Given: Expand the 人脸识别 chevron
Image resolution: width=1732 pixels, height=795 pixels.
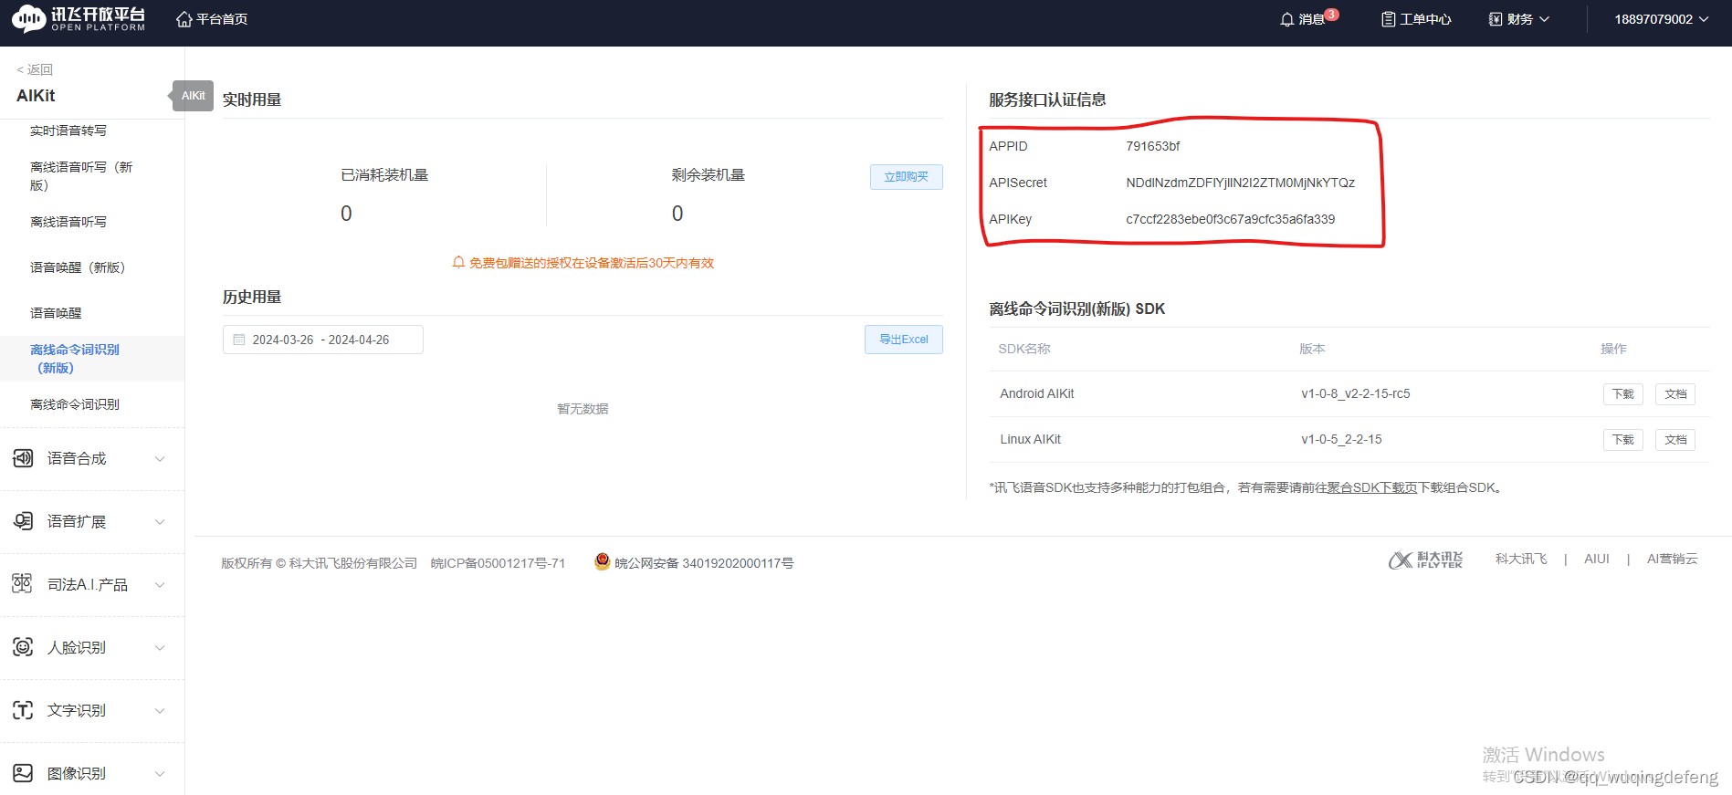Looking at the screenshot, I should coord(160,648).
